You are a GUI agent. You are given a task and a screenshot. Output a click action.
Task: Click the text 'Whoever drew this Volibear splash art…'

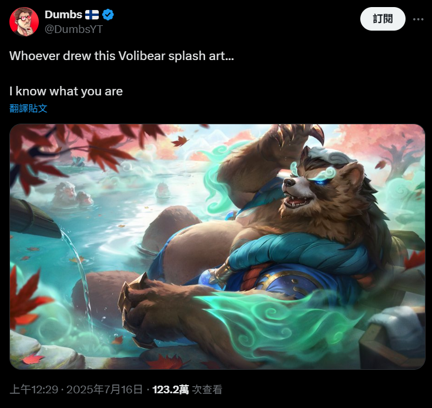coord(122,56)
